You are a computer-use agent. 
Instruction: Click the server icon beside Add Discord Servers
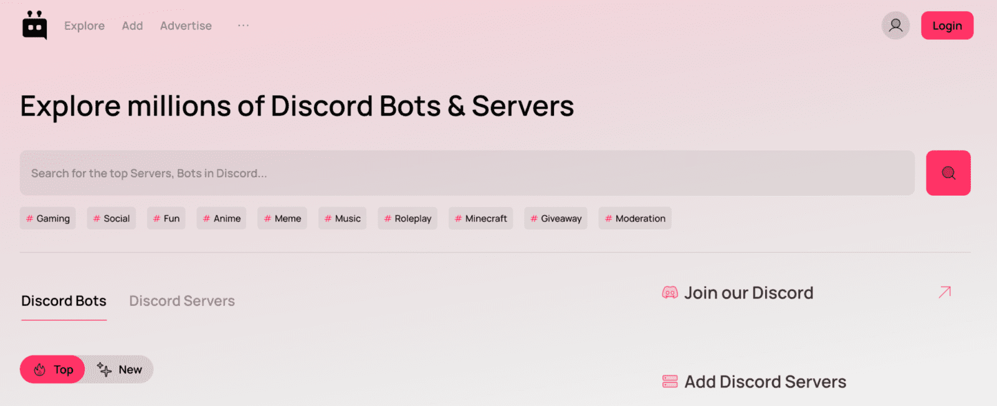670,382
